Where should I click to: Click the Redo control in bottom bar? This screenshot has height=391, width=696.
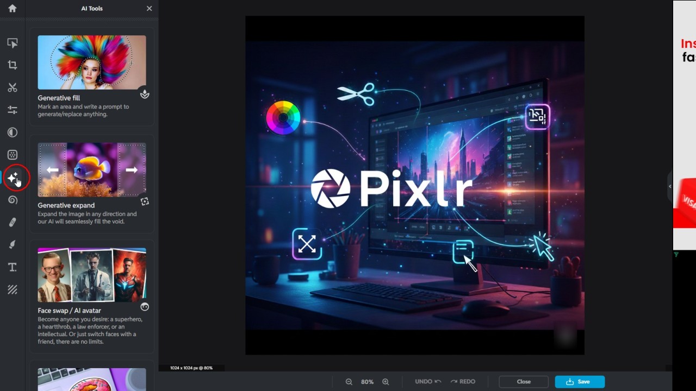click(x=462, y=381)
